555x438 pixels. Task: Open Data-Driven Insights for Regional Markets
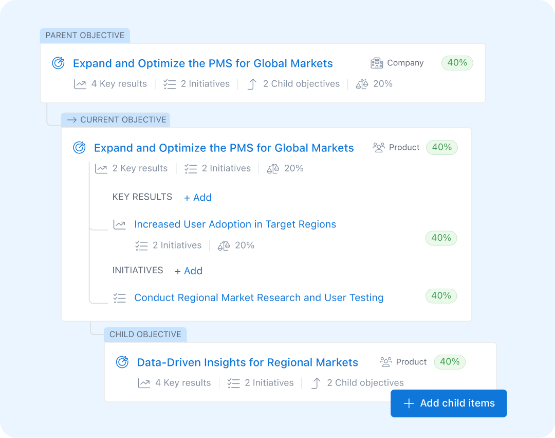[247, 362]
